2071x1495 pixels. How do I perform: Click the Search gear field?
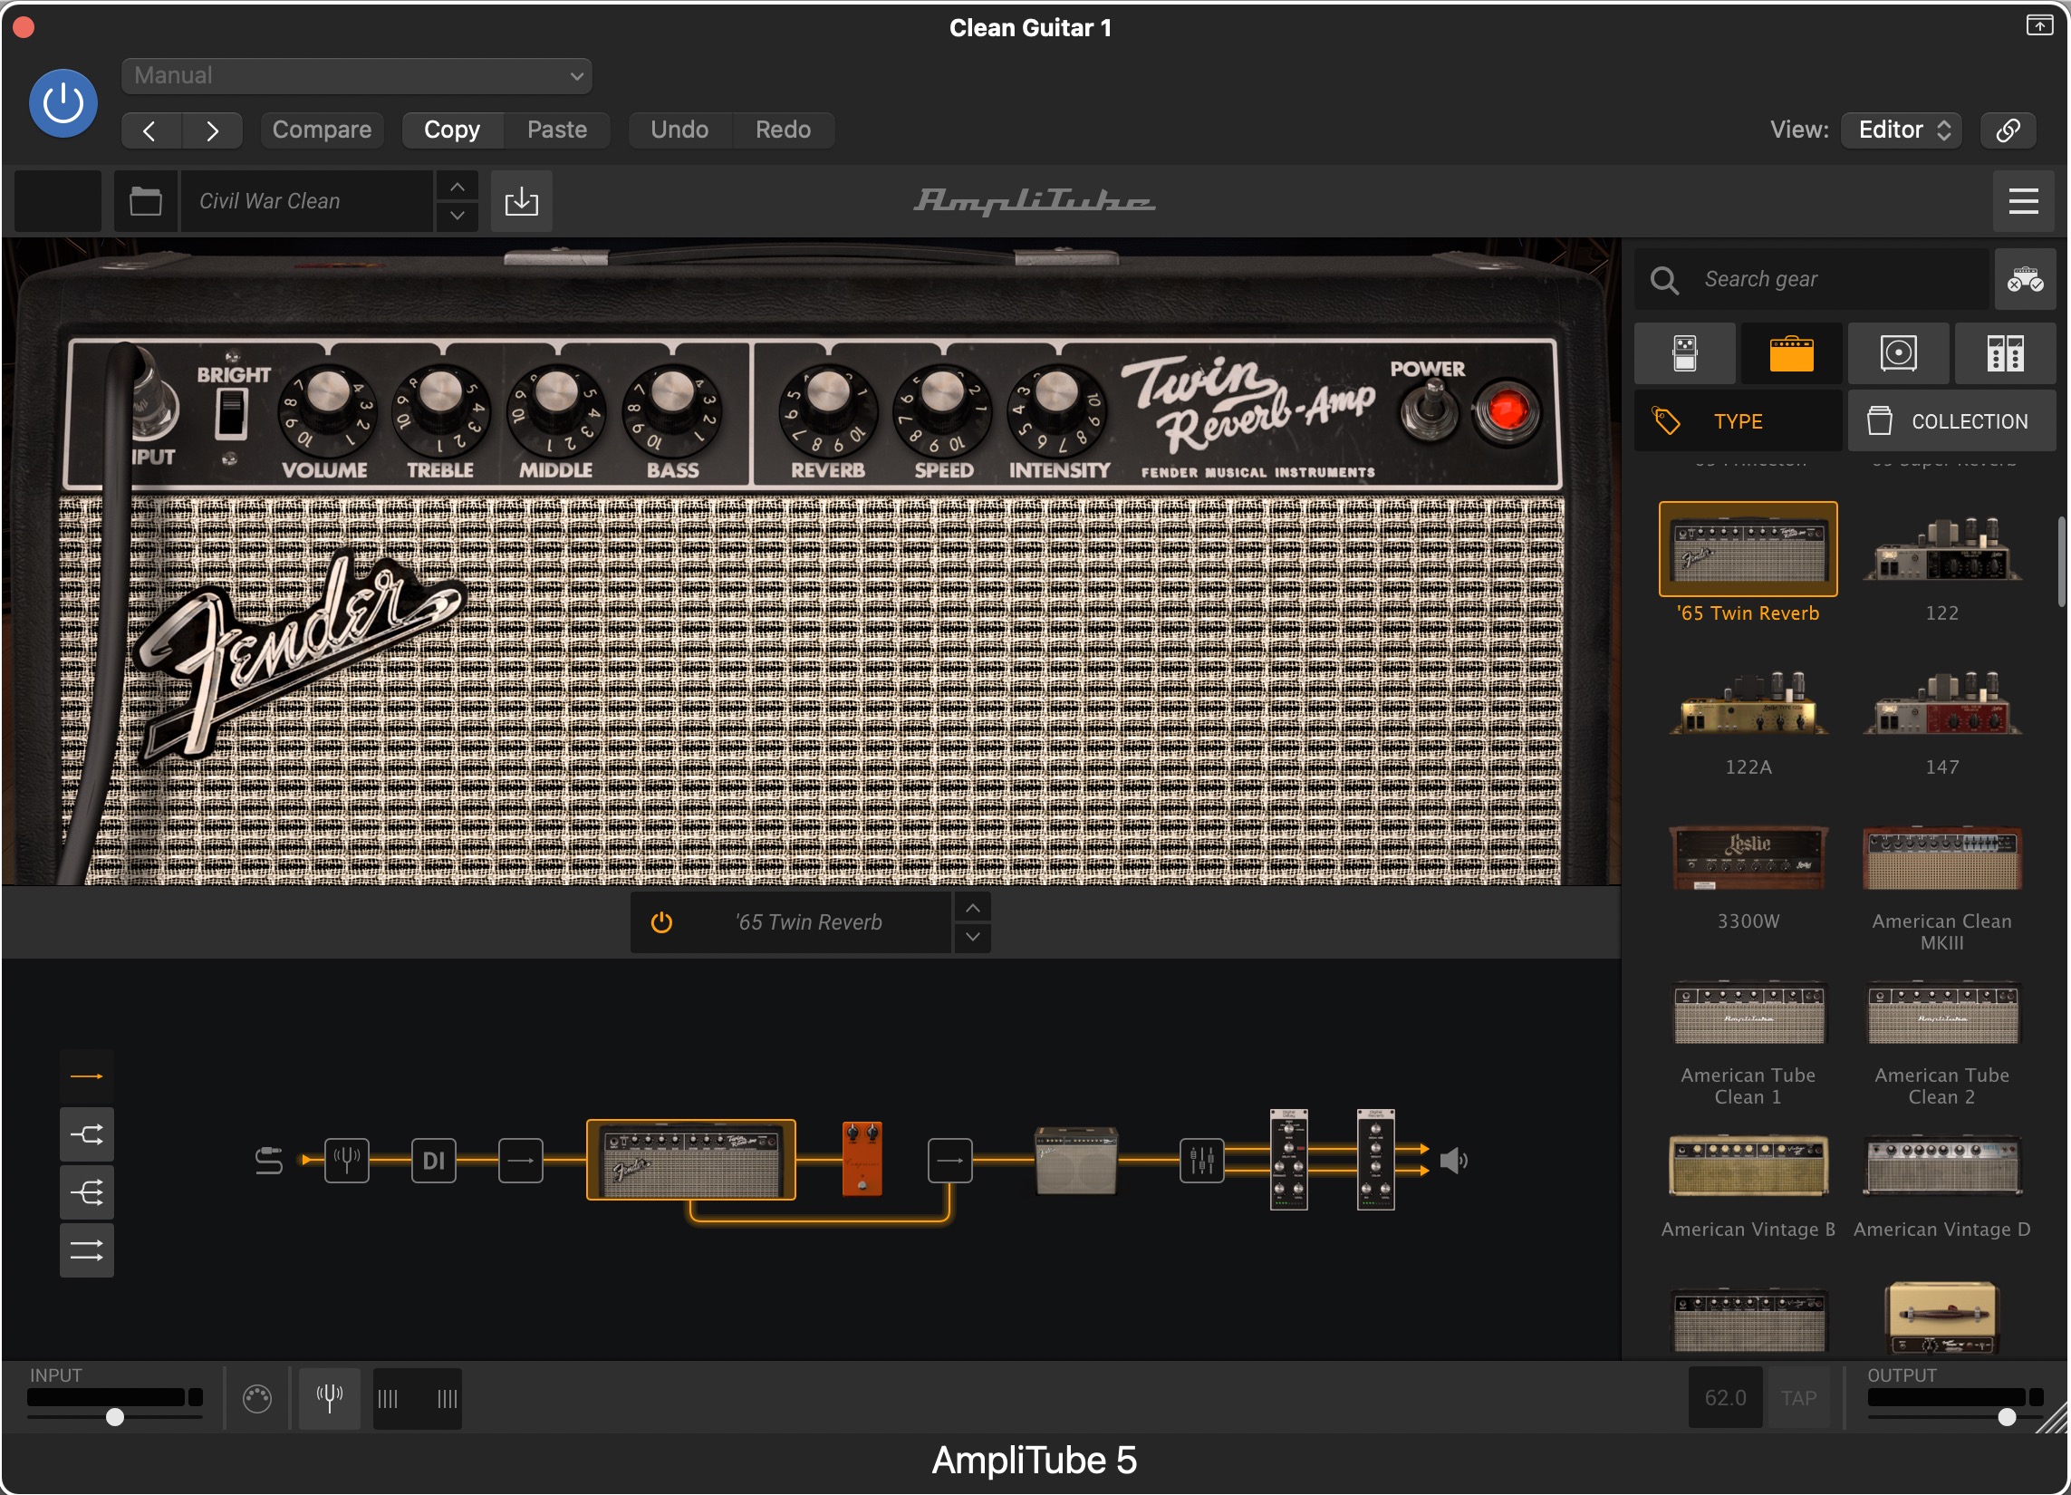[x=1812, y=279]
